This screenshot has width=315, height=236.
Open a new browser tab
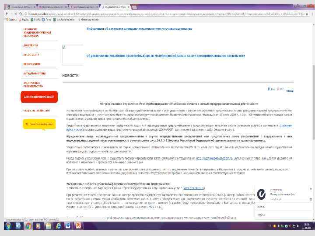pyautogui.click(x=135, y=7)
